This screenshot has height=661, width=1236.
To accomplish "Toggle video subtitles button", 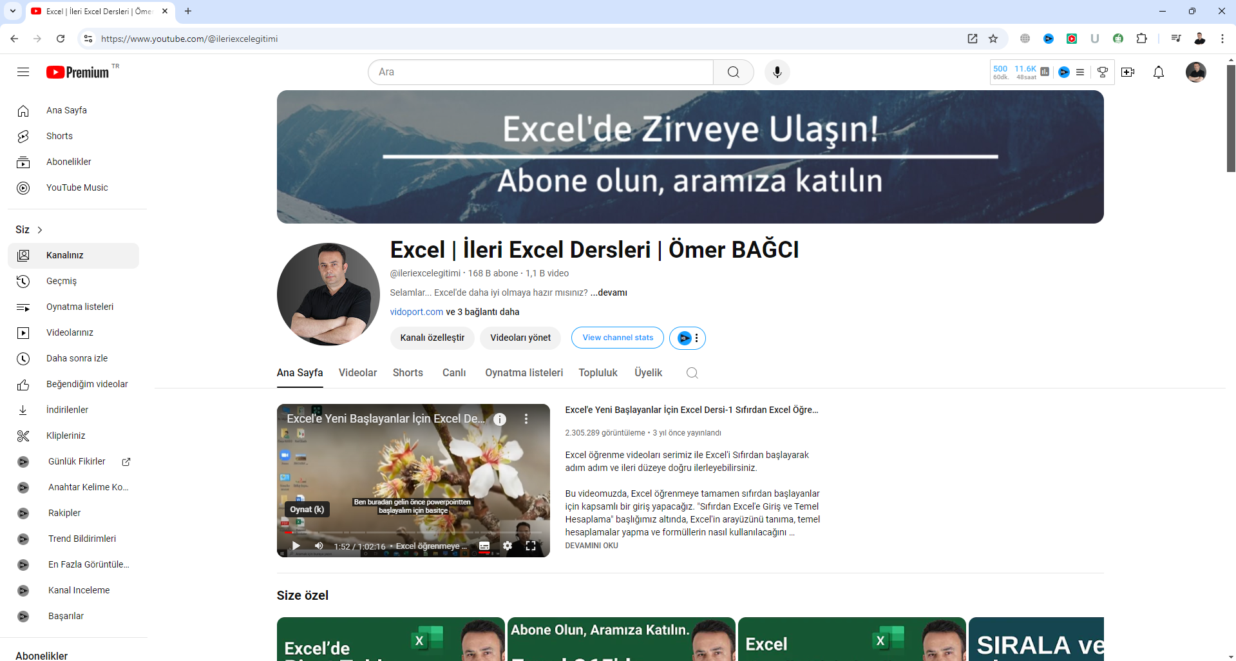I will 484,546.
